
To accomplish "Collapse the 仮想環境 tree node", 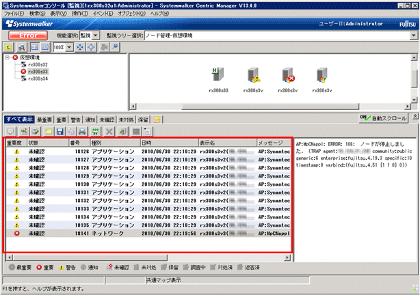I will tap(8, 58).
